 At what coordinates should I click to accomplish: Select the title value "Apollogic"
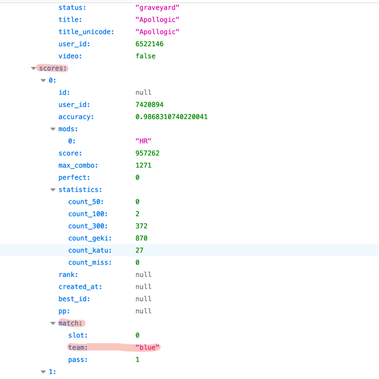pyautogui.click(x=157, y=19)
